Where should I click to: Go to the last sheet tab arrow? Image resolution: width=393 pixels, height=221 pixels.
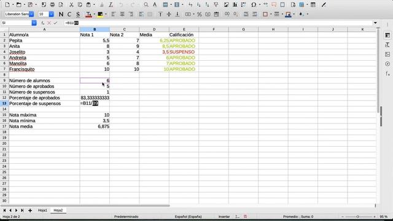pos(22,211)
